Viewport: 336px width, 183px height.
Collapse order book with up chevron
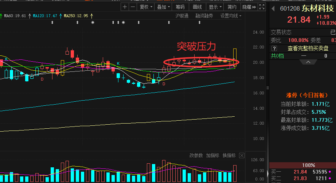coord(308,62)
